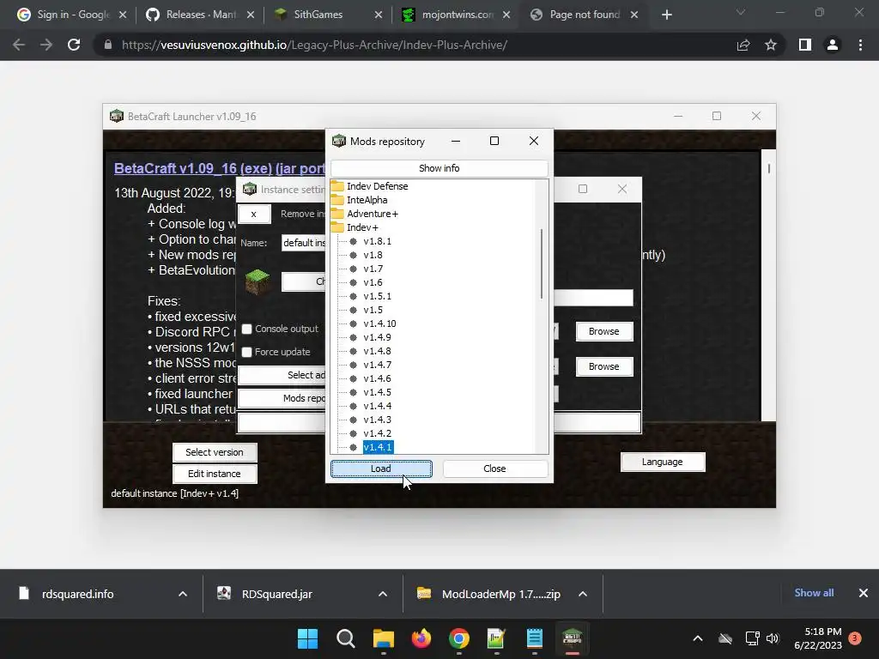Enable the Force update checkbox
The width and height of the screenshot is (879, 659).
[246, 352]
